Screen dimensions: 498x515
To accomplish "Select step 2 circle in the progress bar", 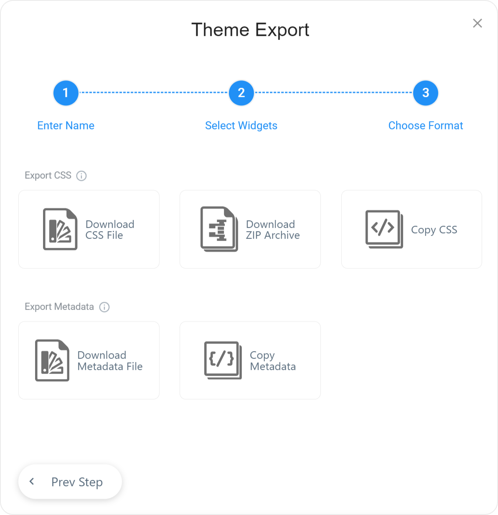I will [241, 93].
